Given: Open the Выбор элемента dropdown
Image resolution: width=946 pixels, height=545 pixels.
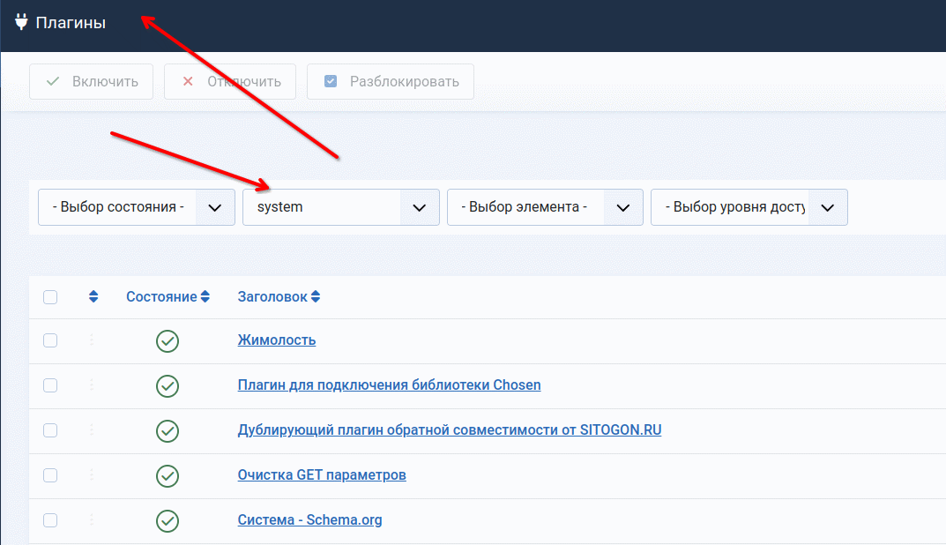Looking at the screenshot, I should pyautogui.click(x=545, y=207).
